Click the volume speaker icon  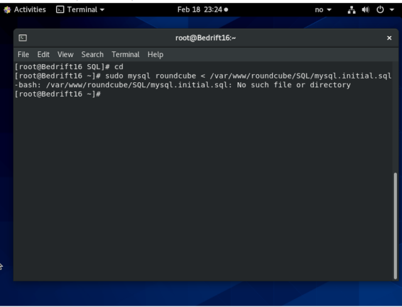coord(373,9)
